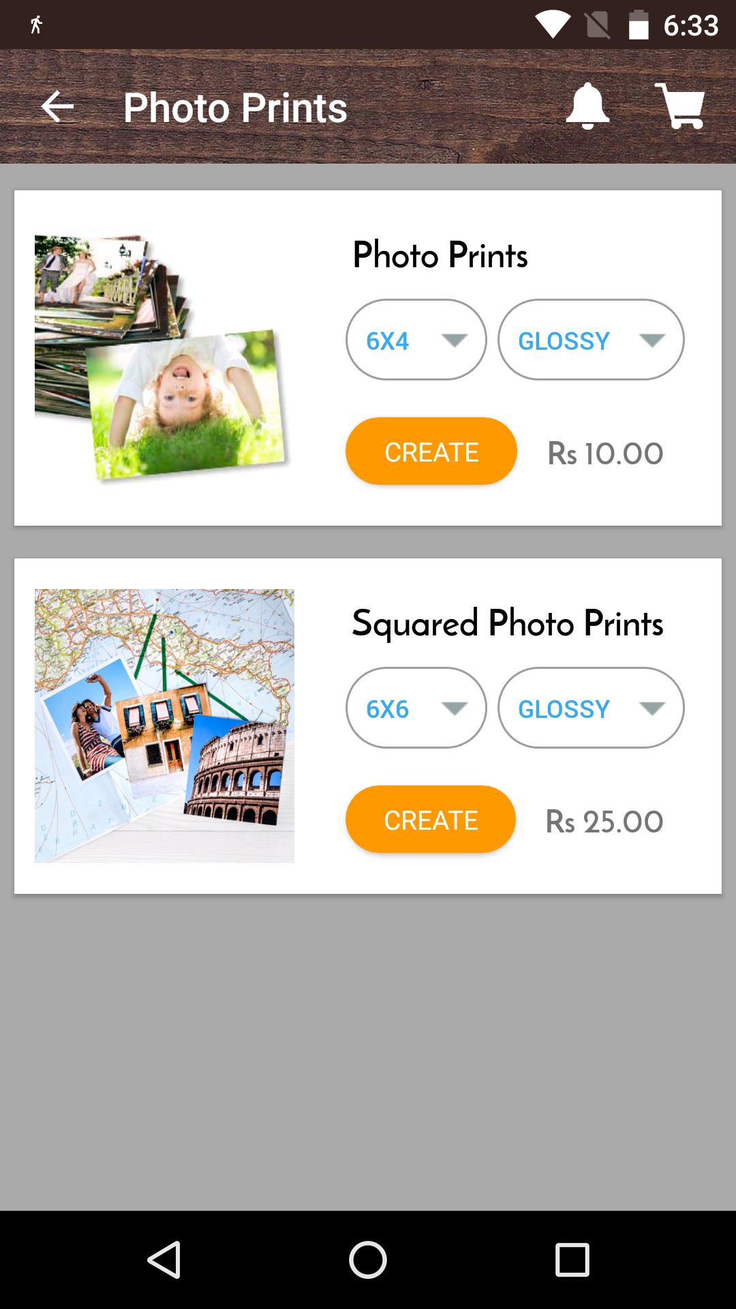Viewport: 736px width, 1309px height.
Task: Tap the Rs 10.00 price label
Action: tap(605, 453)
